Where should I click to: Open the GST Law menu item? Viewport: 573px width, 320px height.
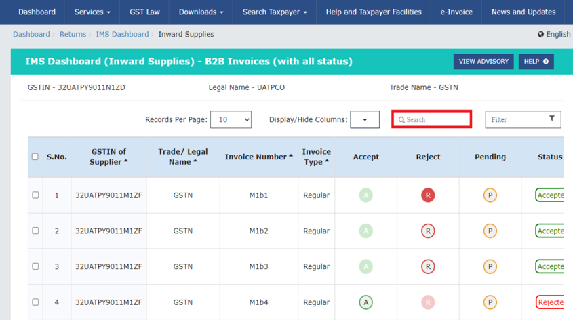point(144,12)
